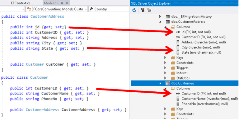
Task: Expand the Triggers folder under CustomerAddress
Action: point(165,68)
